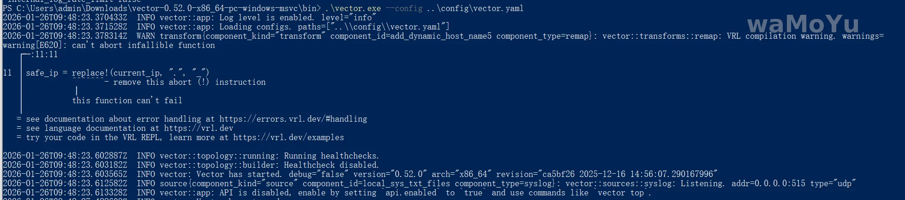The width and height of the screenshot is (905, 200).
Task: Click the current_ip argument in the code
Action: pos(137,73)
